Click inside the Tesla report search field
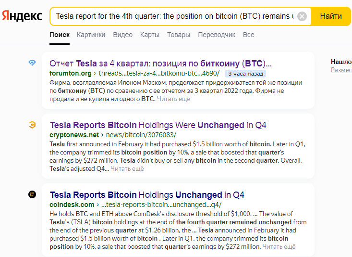This screenshot has width=352, height=257. 175,16
